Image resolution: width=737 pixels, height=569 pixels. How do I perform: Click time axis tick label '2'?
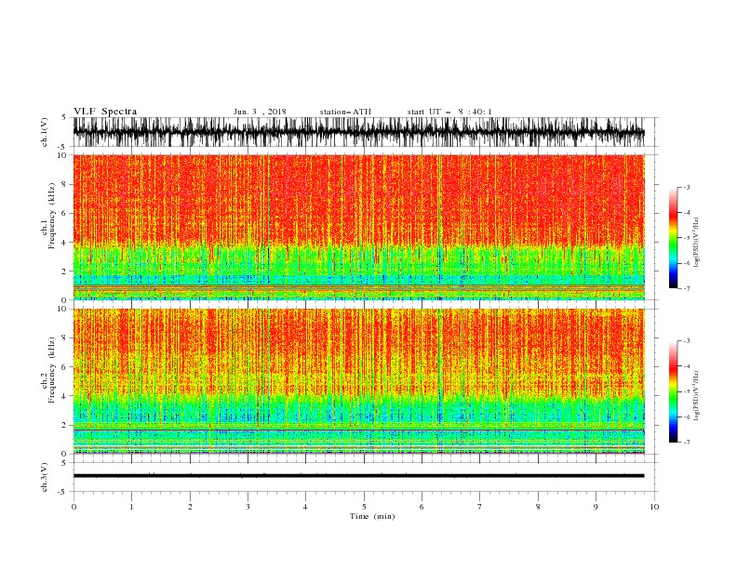[190, 507]
